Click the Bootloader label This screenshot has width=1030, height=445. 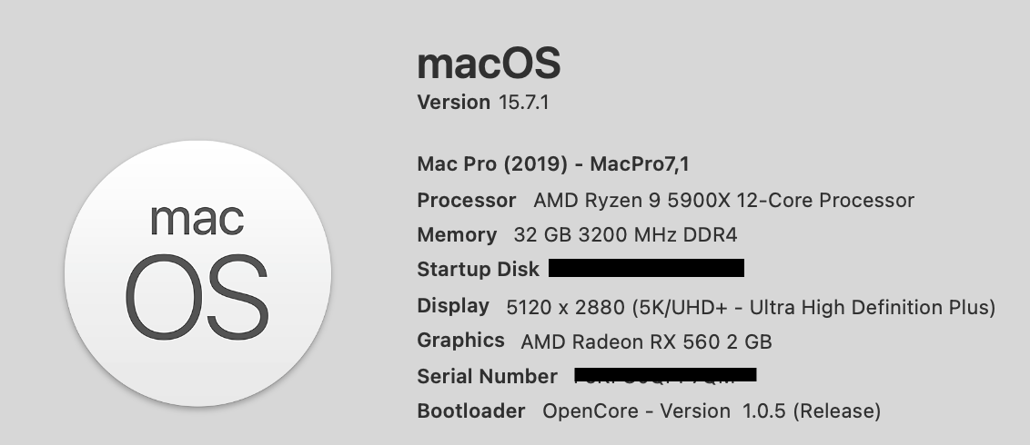coord(470,410)
